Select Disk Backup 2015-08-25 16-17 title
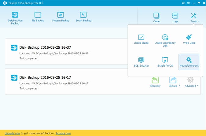 [45, 77]
